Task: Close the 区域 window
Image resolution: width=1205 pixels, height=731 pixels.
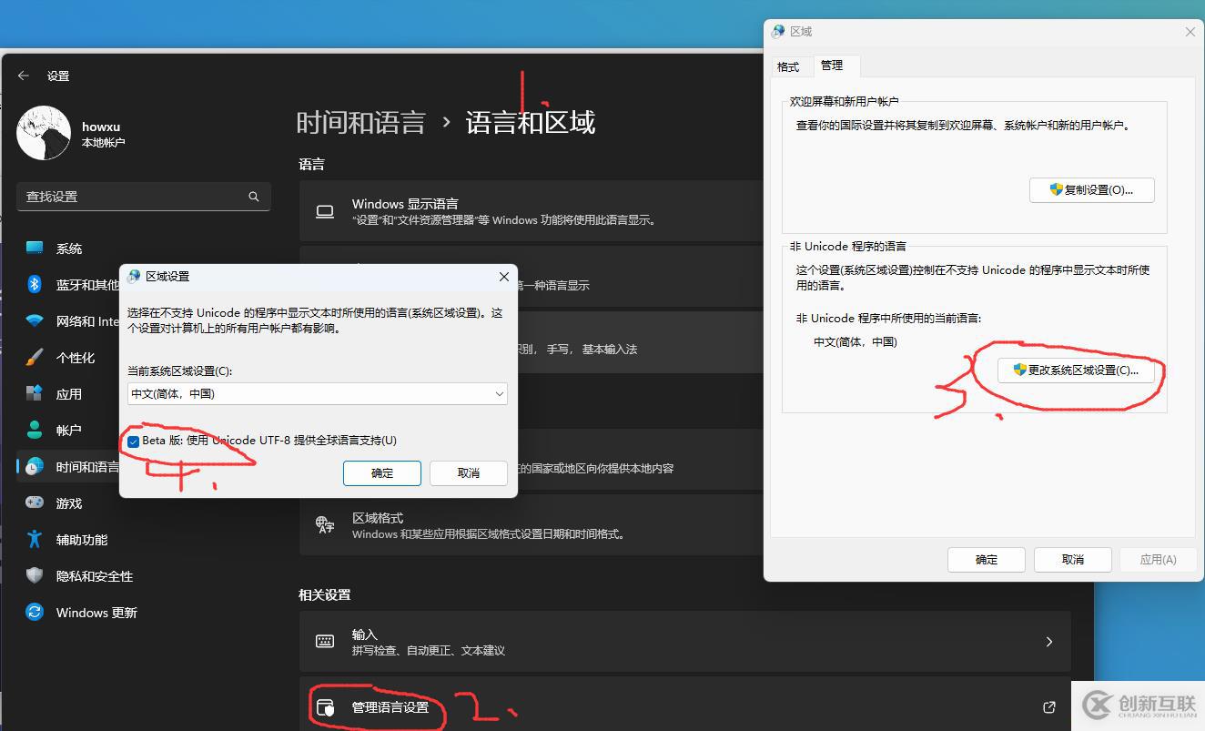Action: pyautogui.click(x=1190, y=31)
